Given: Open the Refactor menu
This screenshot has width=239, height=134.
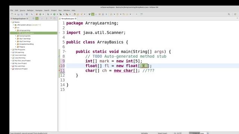Looking at the screenshot, I should [x=30, y=10].
